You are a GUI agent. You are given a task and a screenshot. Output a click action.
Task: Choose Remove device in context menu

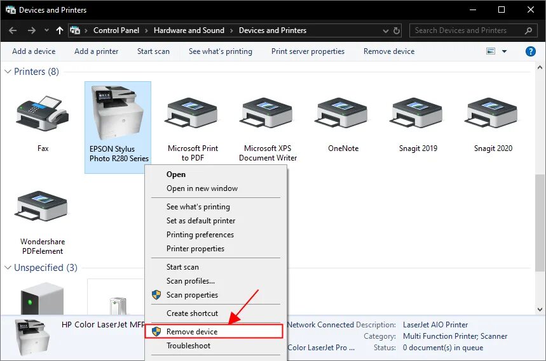click(214, 331)
